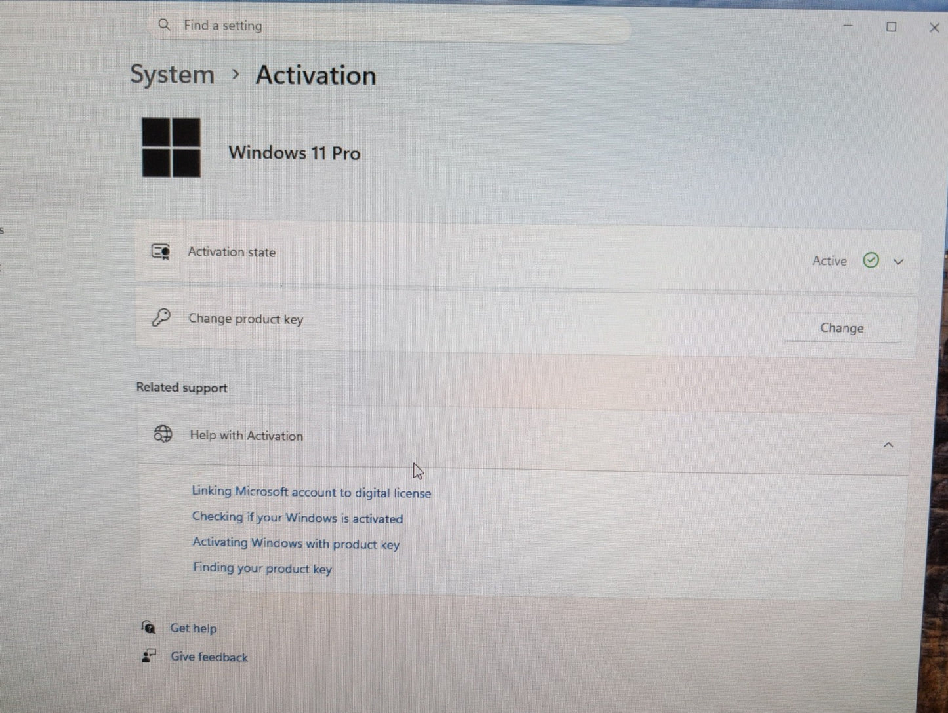Viewport: 948px width, 713px height.
Task: Close the Settings window
Action: click(x=934, y=28)
